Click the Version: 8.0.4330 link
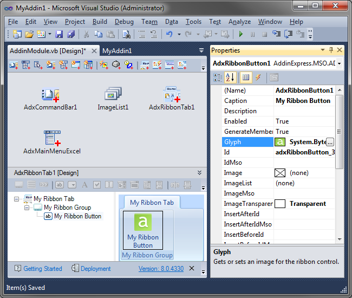Viewport: 352px width, 298px height. click(x=161, y=269)
